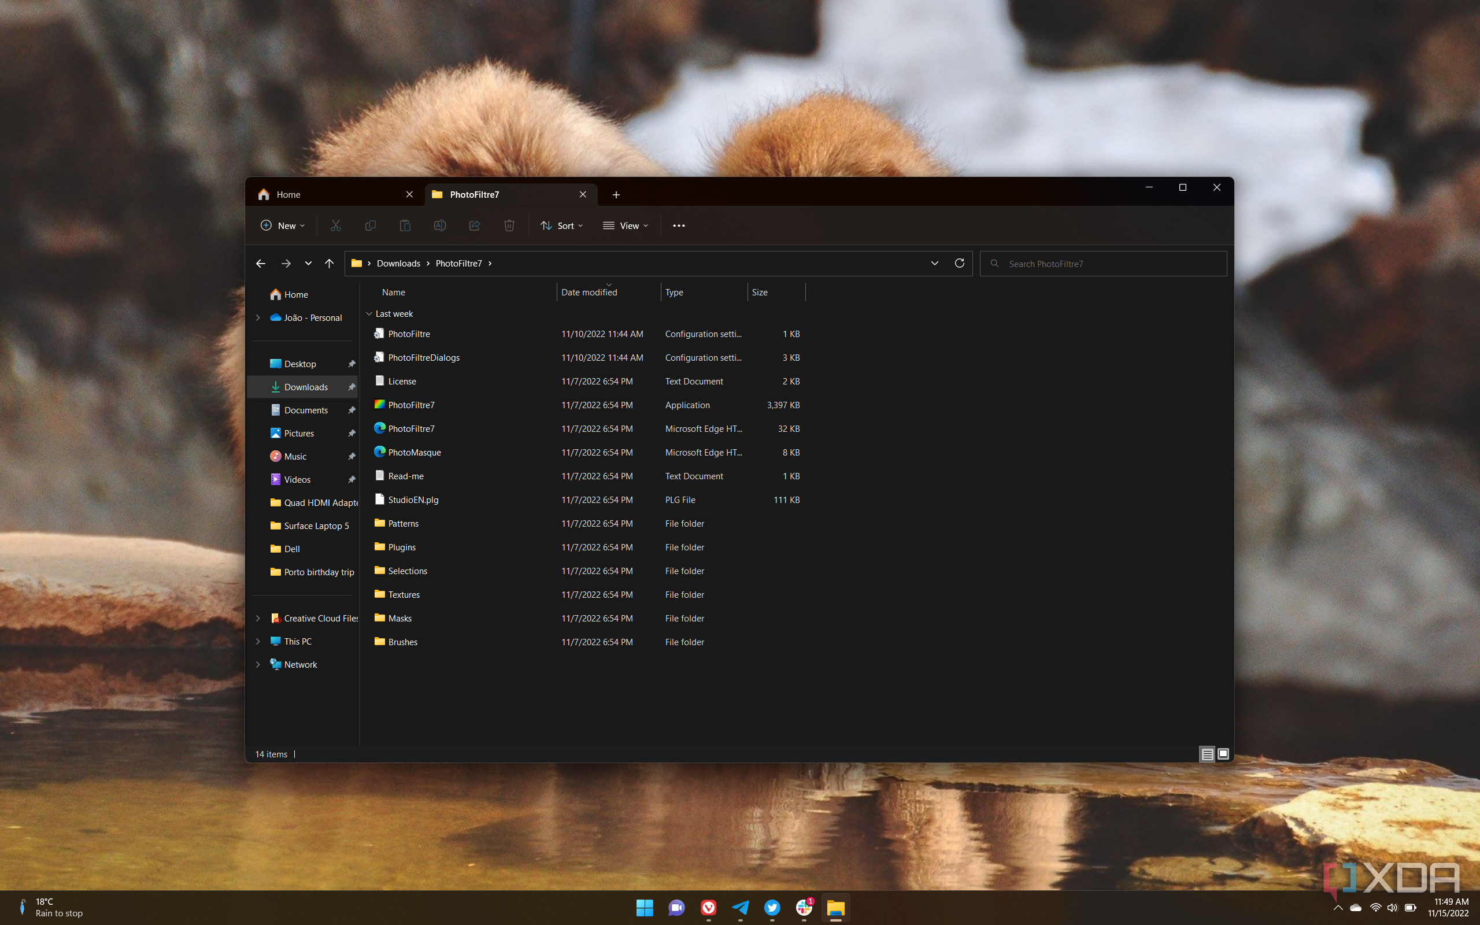Open Twitter from the taskbar
1480x925 pixels.
(772, 907)
